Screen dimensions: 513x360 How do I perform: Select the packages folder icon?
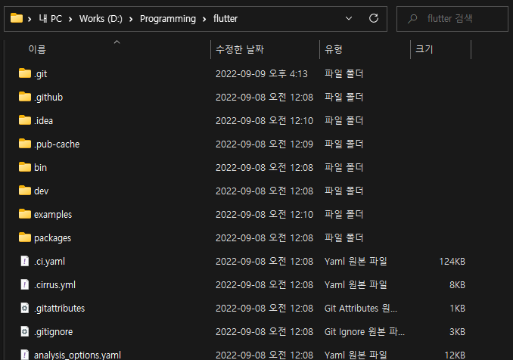pos(25,237)
